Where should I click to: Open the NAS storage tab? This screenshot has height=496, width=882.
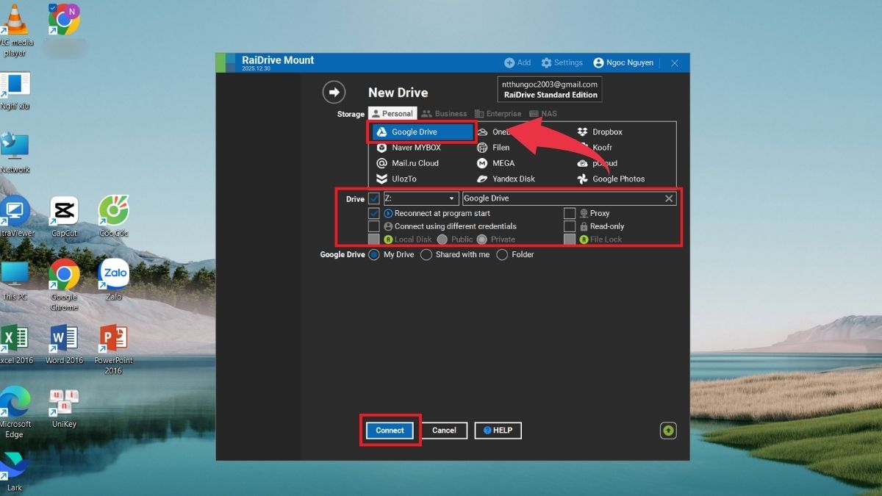click(543, 114)
